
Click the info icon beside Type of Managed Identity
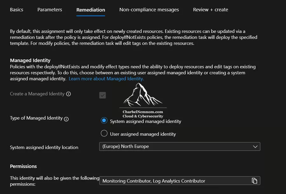pyautogui.click(x=66, y=119)
